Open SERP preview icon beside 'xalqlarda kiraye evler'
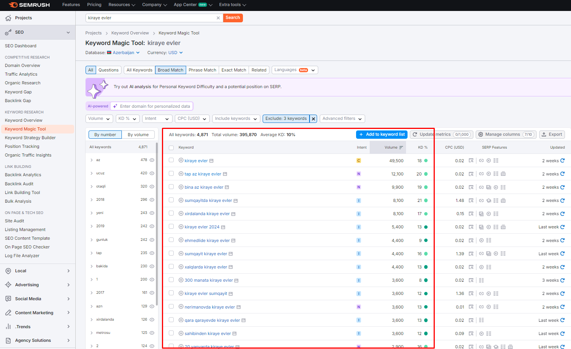This screenshot has width=571, height=349. (231, 267)
